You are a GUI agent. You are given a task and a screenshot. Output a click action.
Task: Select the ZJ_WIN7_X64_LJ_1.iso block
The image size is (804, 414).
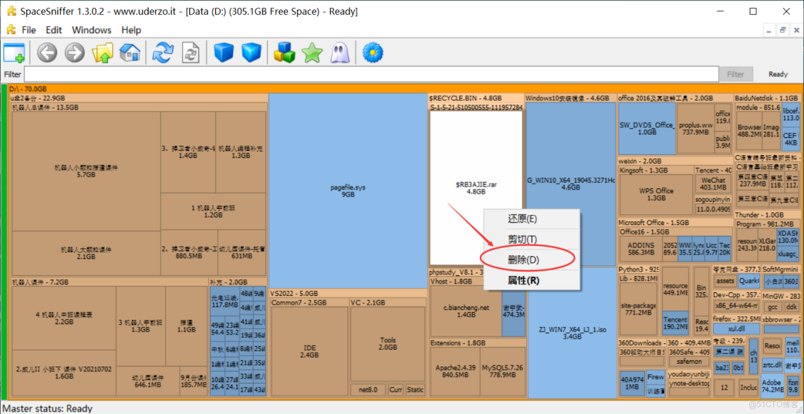572,332
